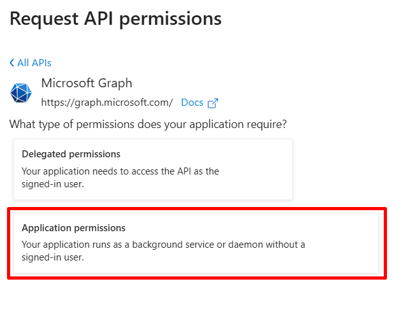Click the word "Graph" in Microsoft Graph
Image resolution: width=408 pixels, height=314 pixels.
tap(116, 83)
